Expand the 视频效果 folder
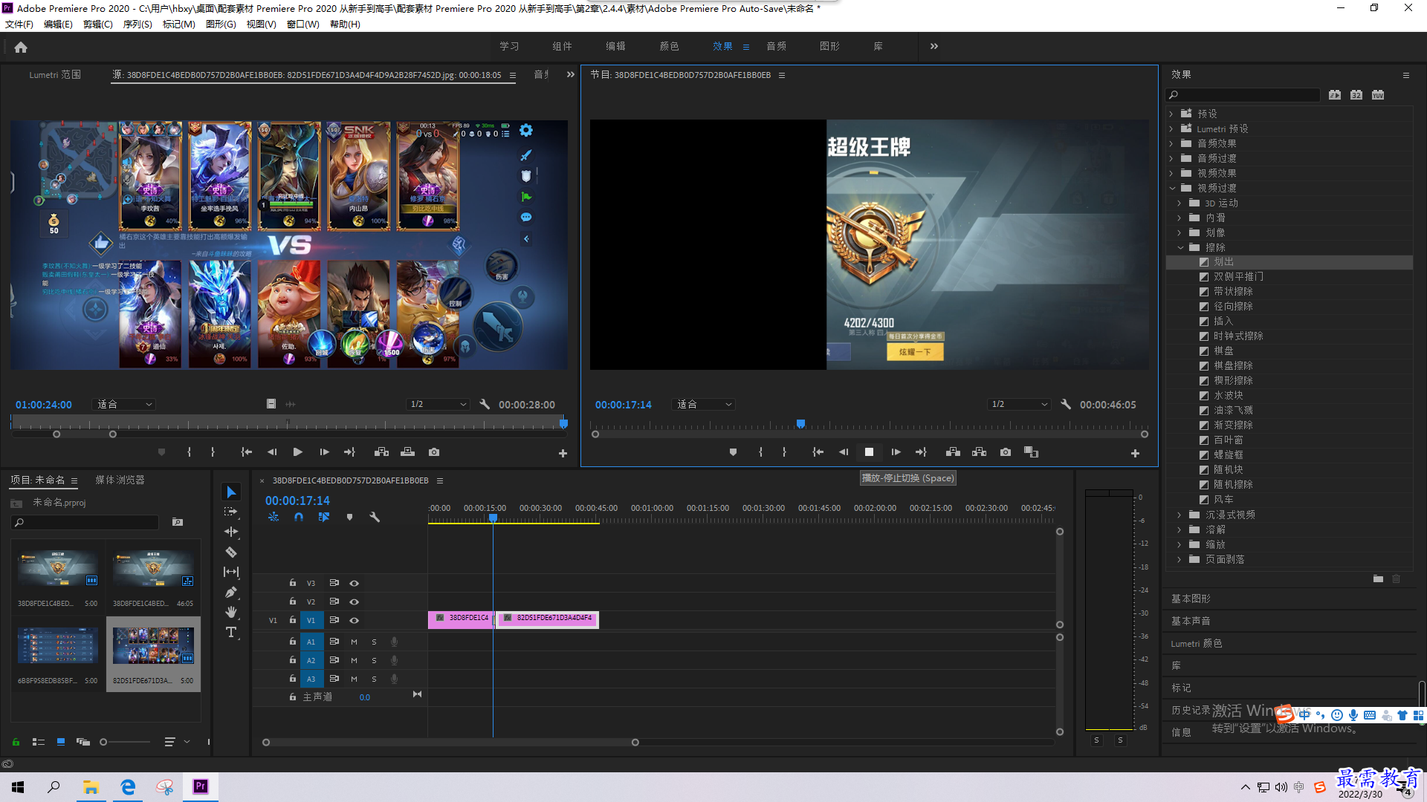 click(1171, 173)
